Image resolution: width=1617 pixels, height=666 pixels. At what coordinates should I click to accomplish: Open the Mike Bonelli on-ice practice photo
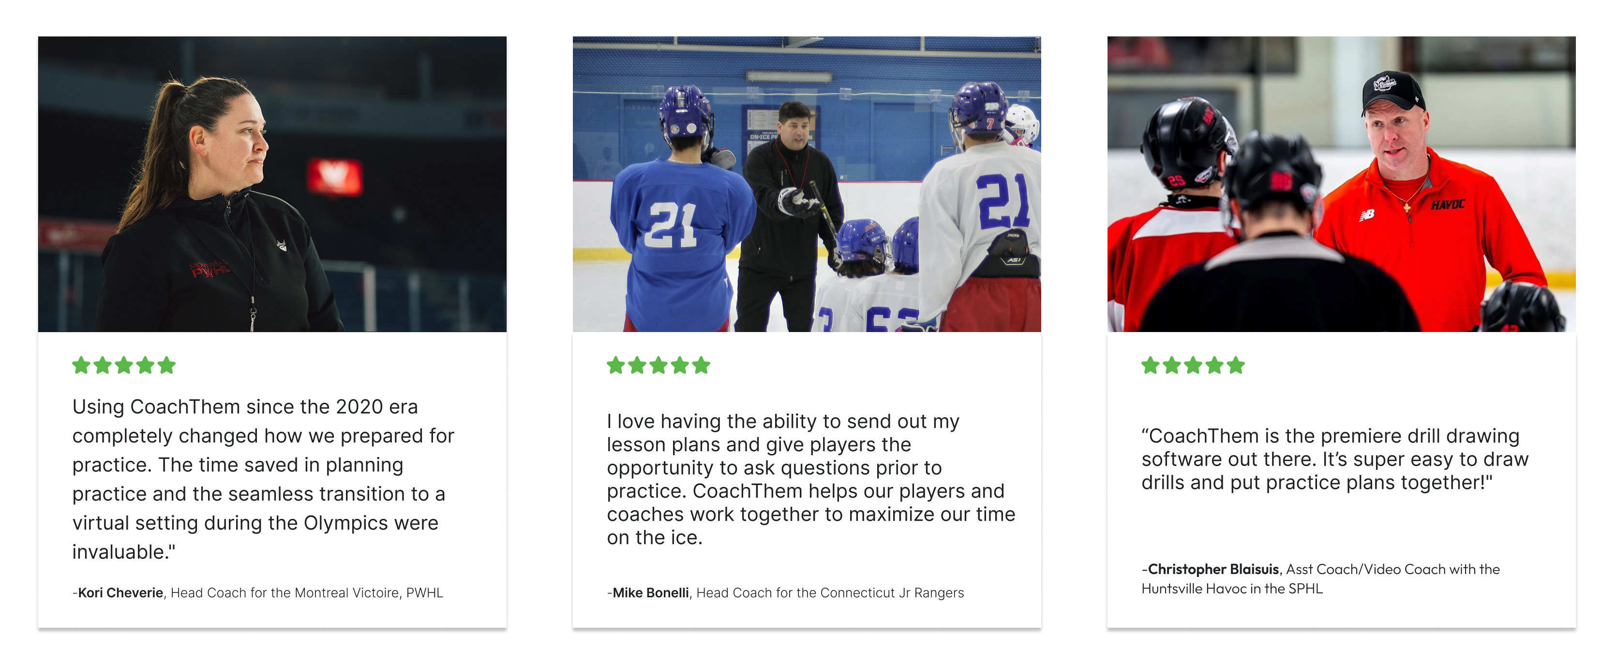coord(807,184)
